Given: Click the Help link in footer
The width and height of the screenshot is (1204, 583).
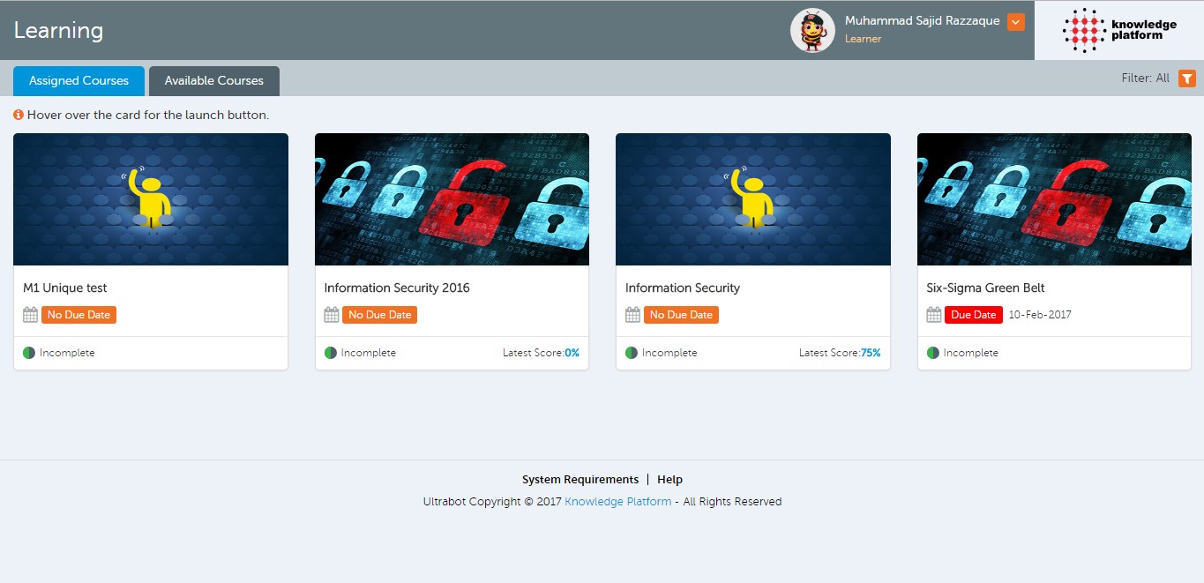Looking at the screenshot, I should 669,480.
